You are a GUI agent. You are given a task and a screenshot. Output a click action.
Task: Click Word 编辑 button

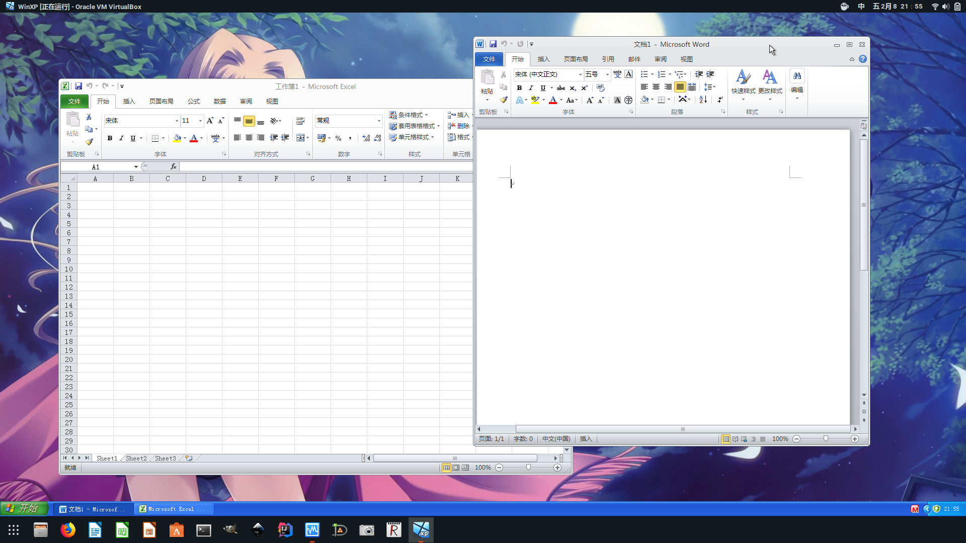coord(797,84)
